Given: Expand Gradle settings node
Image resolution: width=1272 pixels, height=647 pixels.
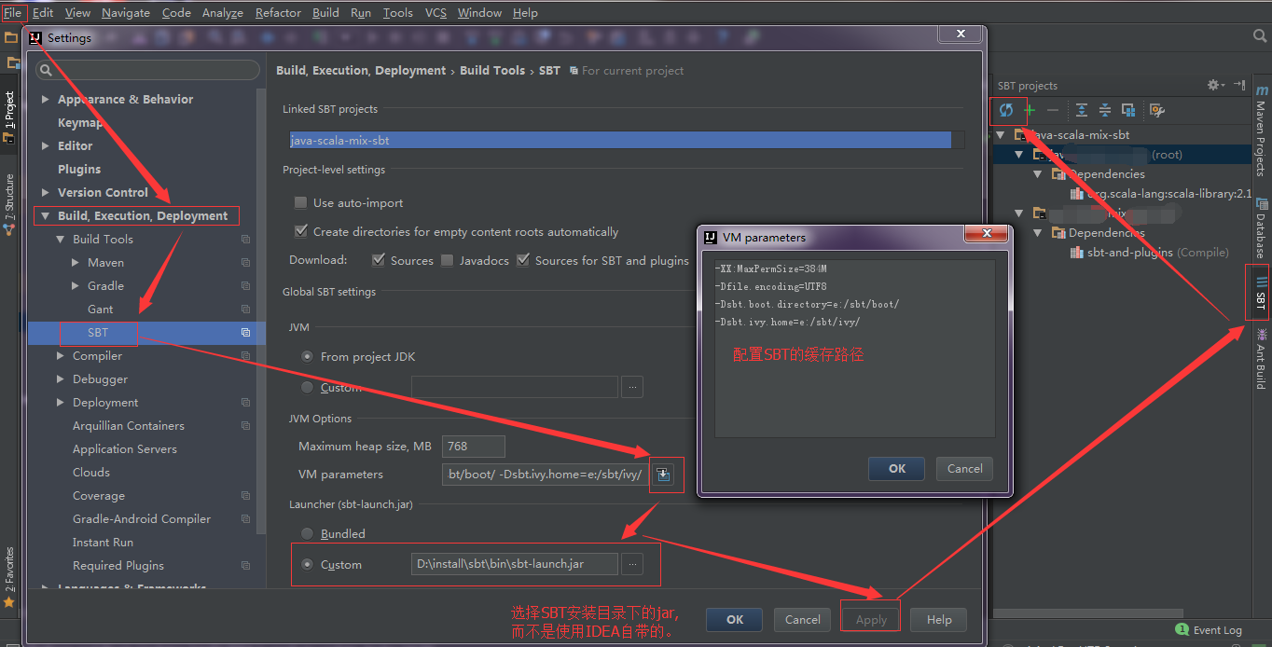Looking at the screenshot, I should (x=76, y=286).
